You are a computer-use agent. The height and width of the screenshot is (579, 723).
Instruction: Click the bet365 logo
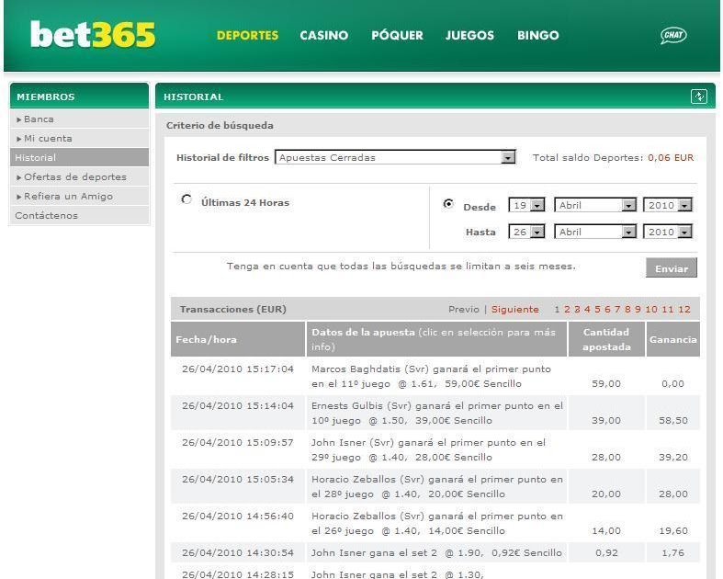point(93,35)
